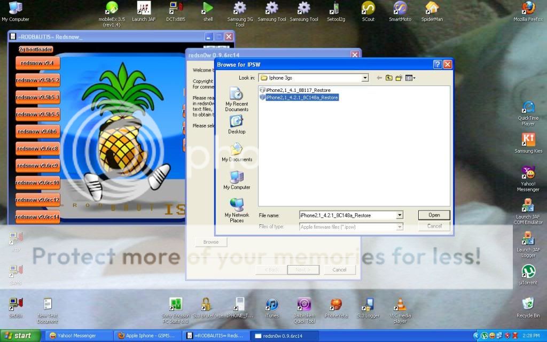
Task: Click the redsnow v9.4 launcher button
Action: coord(37,63)
